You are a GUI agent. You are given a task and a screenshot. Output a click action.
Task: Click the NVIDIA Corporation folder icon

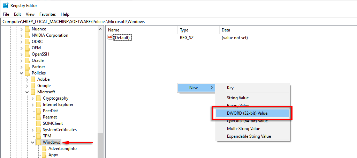(x=27, y=35)
